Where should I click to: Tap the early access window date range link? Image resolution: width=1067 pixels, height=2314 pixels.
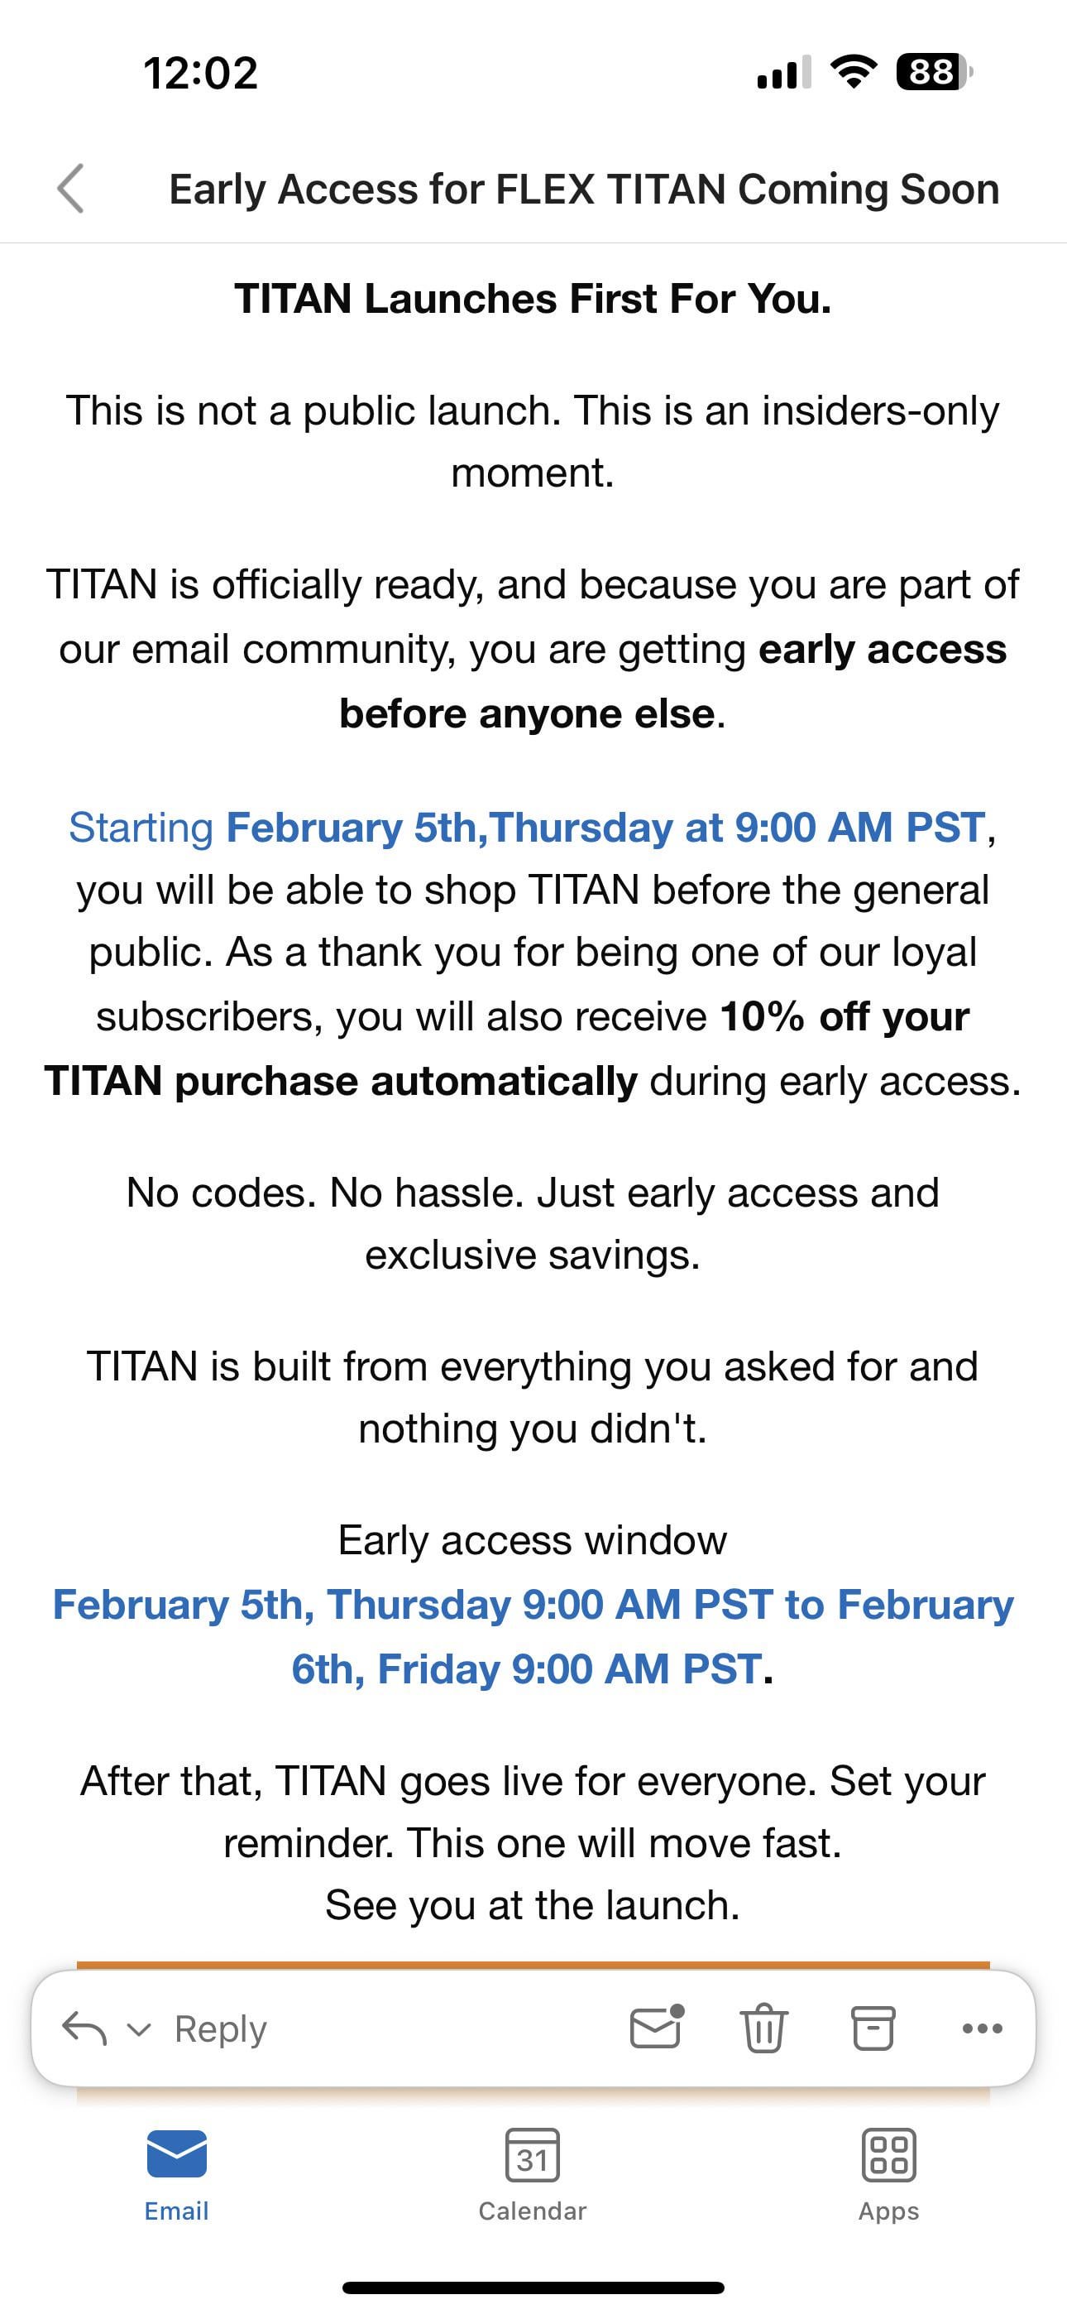pos(533,1637)
